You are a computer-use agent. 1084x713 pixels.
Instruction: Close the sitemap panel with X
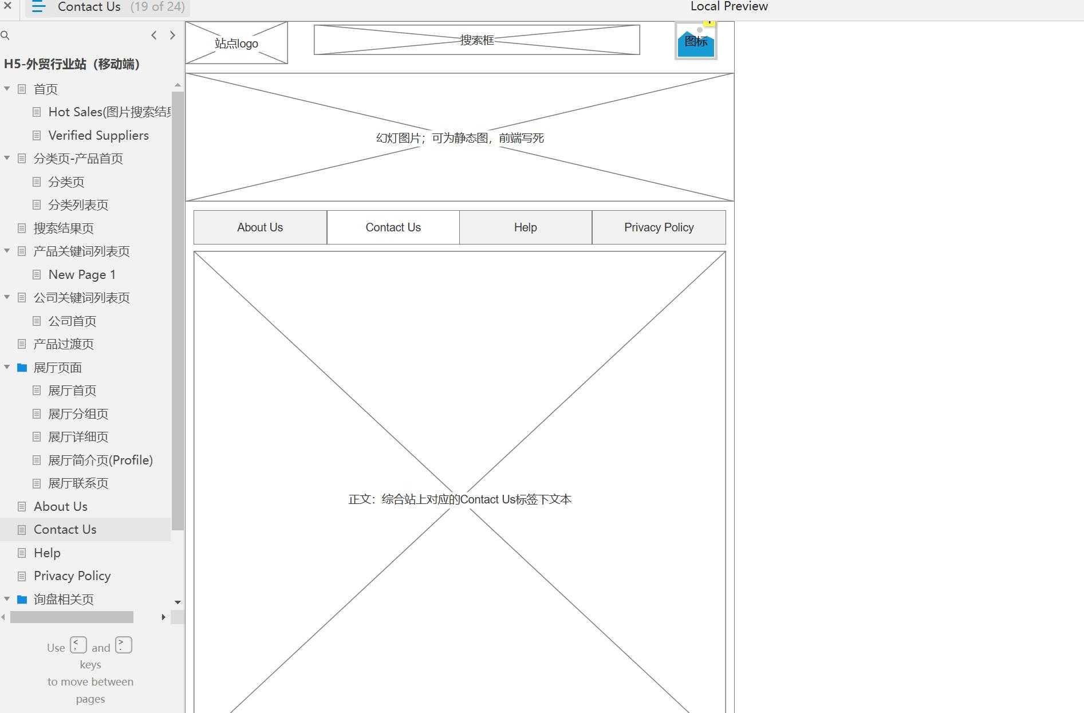[8, 6]
